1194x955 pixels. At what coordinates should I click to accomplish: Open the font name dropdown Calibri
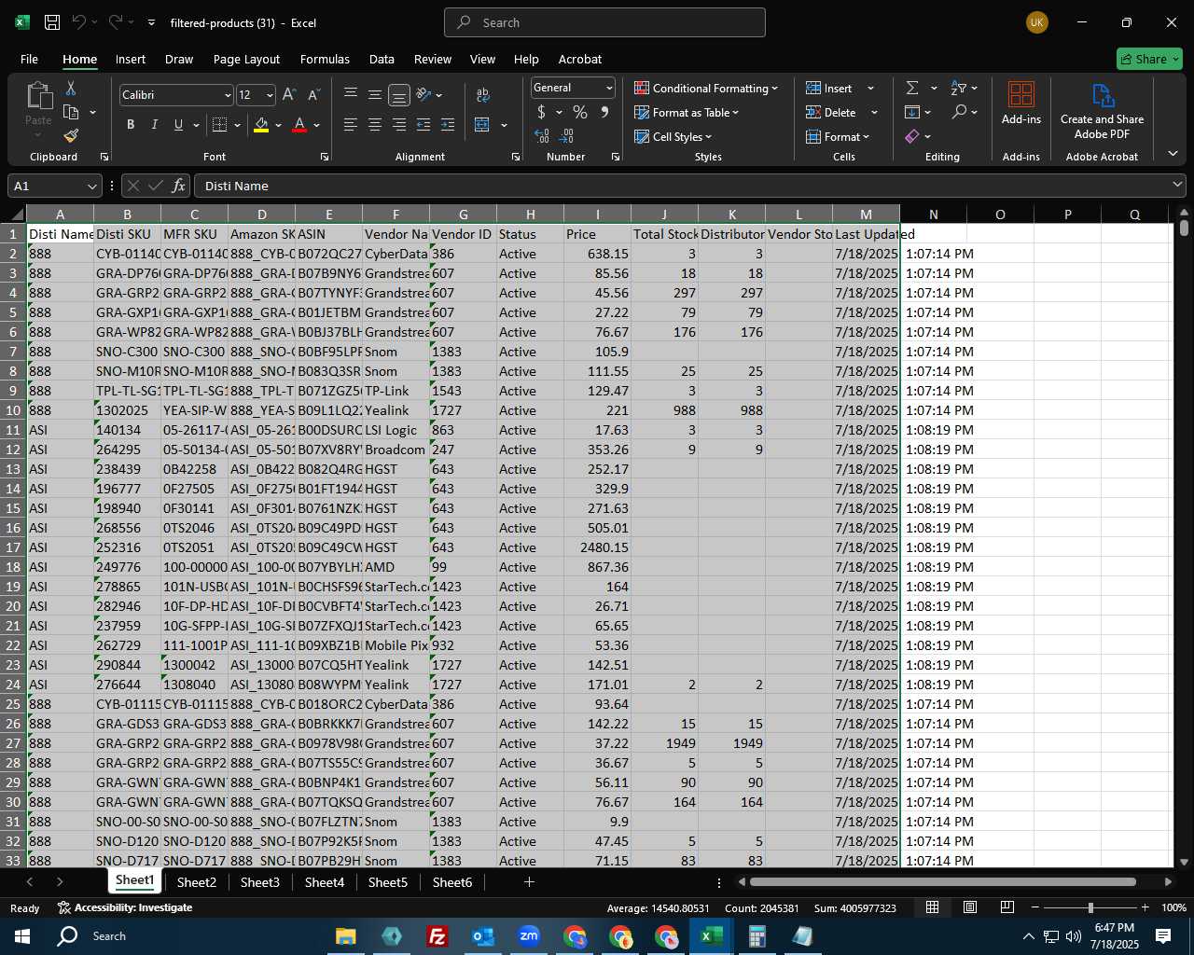228,95
